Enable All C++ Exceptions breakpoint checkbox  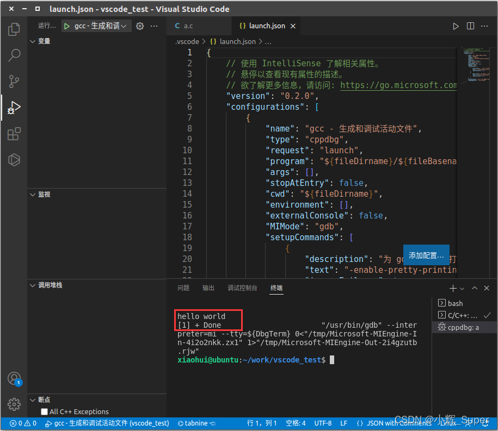pyautogui.click(x=44, y=411)
